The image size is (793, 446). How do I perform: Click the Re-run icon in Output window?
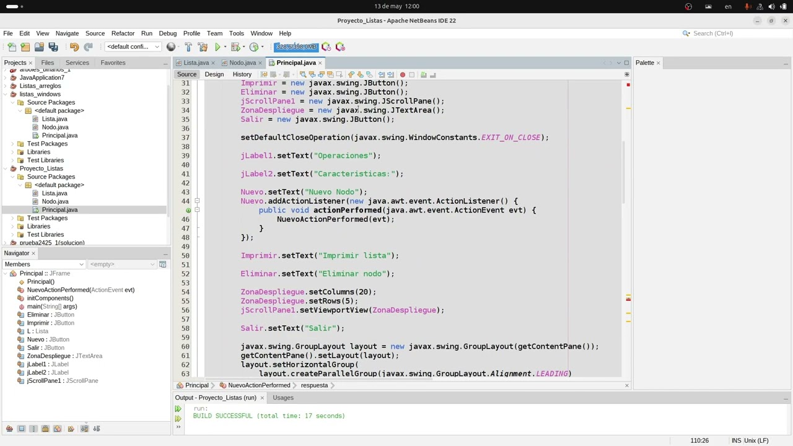pos(178,409)
